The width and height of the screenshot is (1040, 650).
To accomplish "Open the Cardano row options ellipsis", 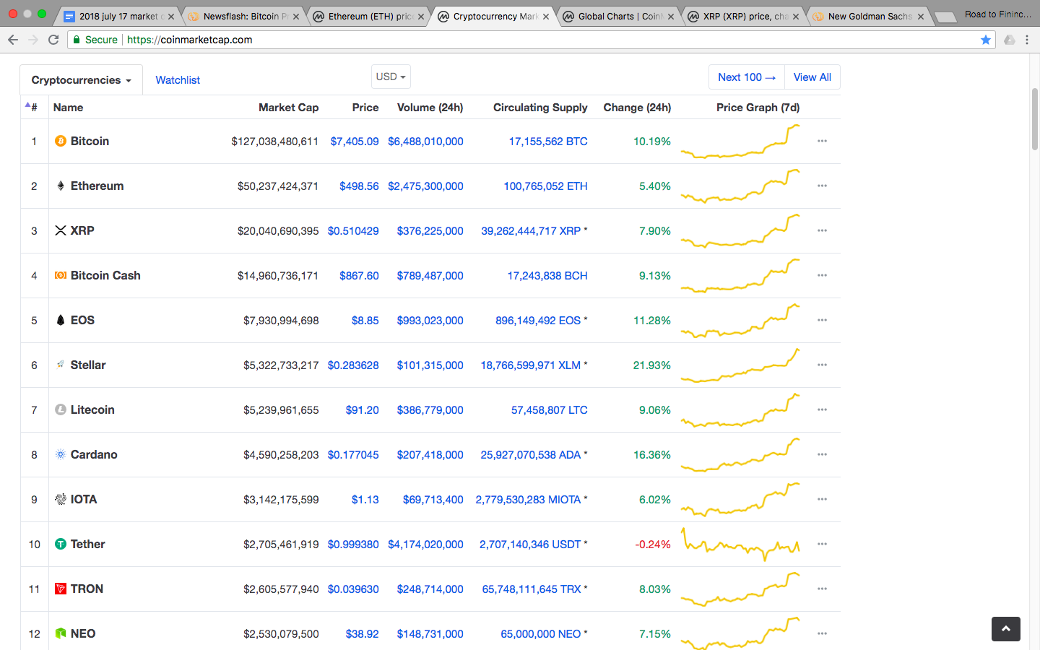I will 822,454.
